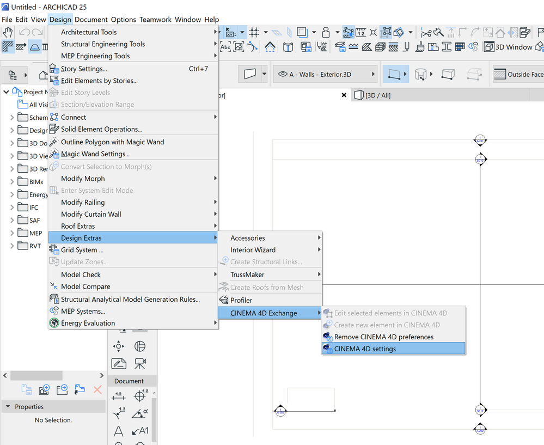This screenshot has height=445, width=544.
Task: Open the View menu
Action: pos(38,20)
